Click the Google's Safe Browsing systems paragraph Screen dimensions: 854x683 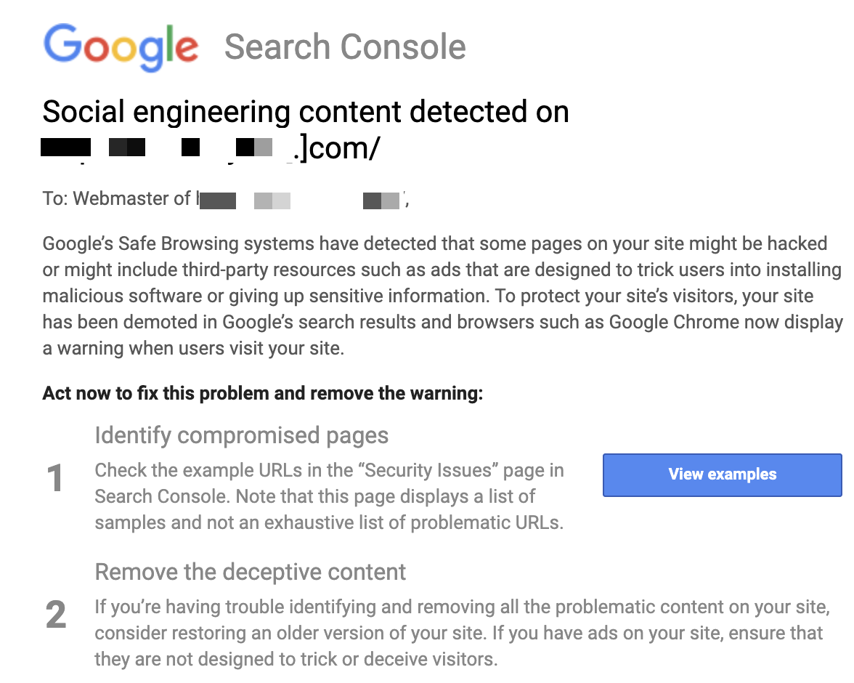tap(443, 296)
